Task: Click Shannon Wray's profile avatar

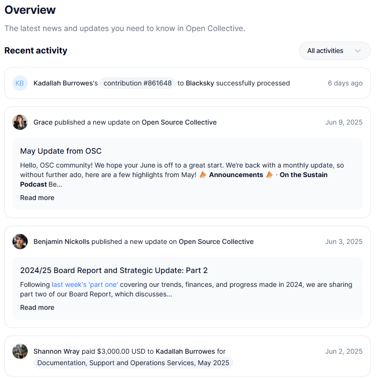Action: (x=20, y=351)
